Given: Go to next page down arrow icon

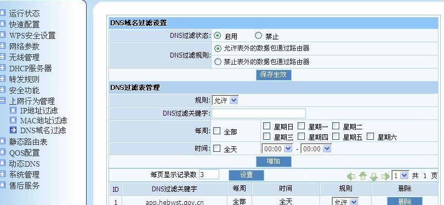Looking at the screenshot, I should tap(374, 176).
